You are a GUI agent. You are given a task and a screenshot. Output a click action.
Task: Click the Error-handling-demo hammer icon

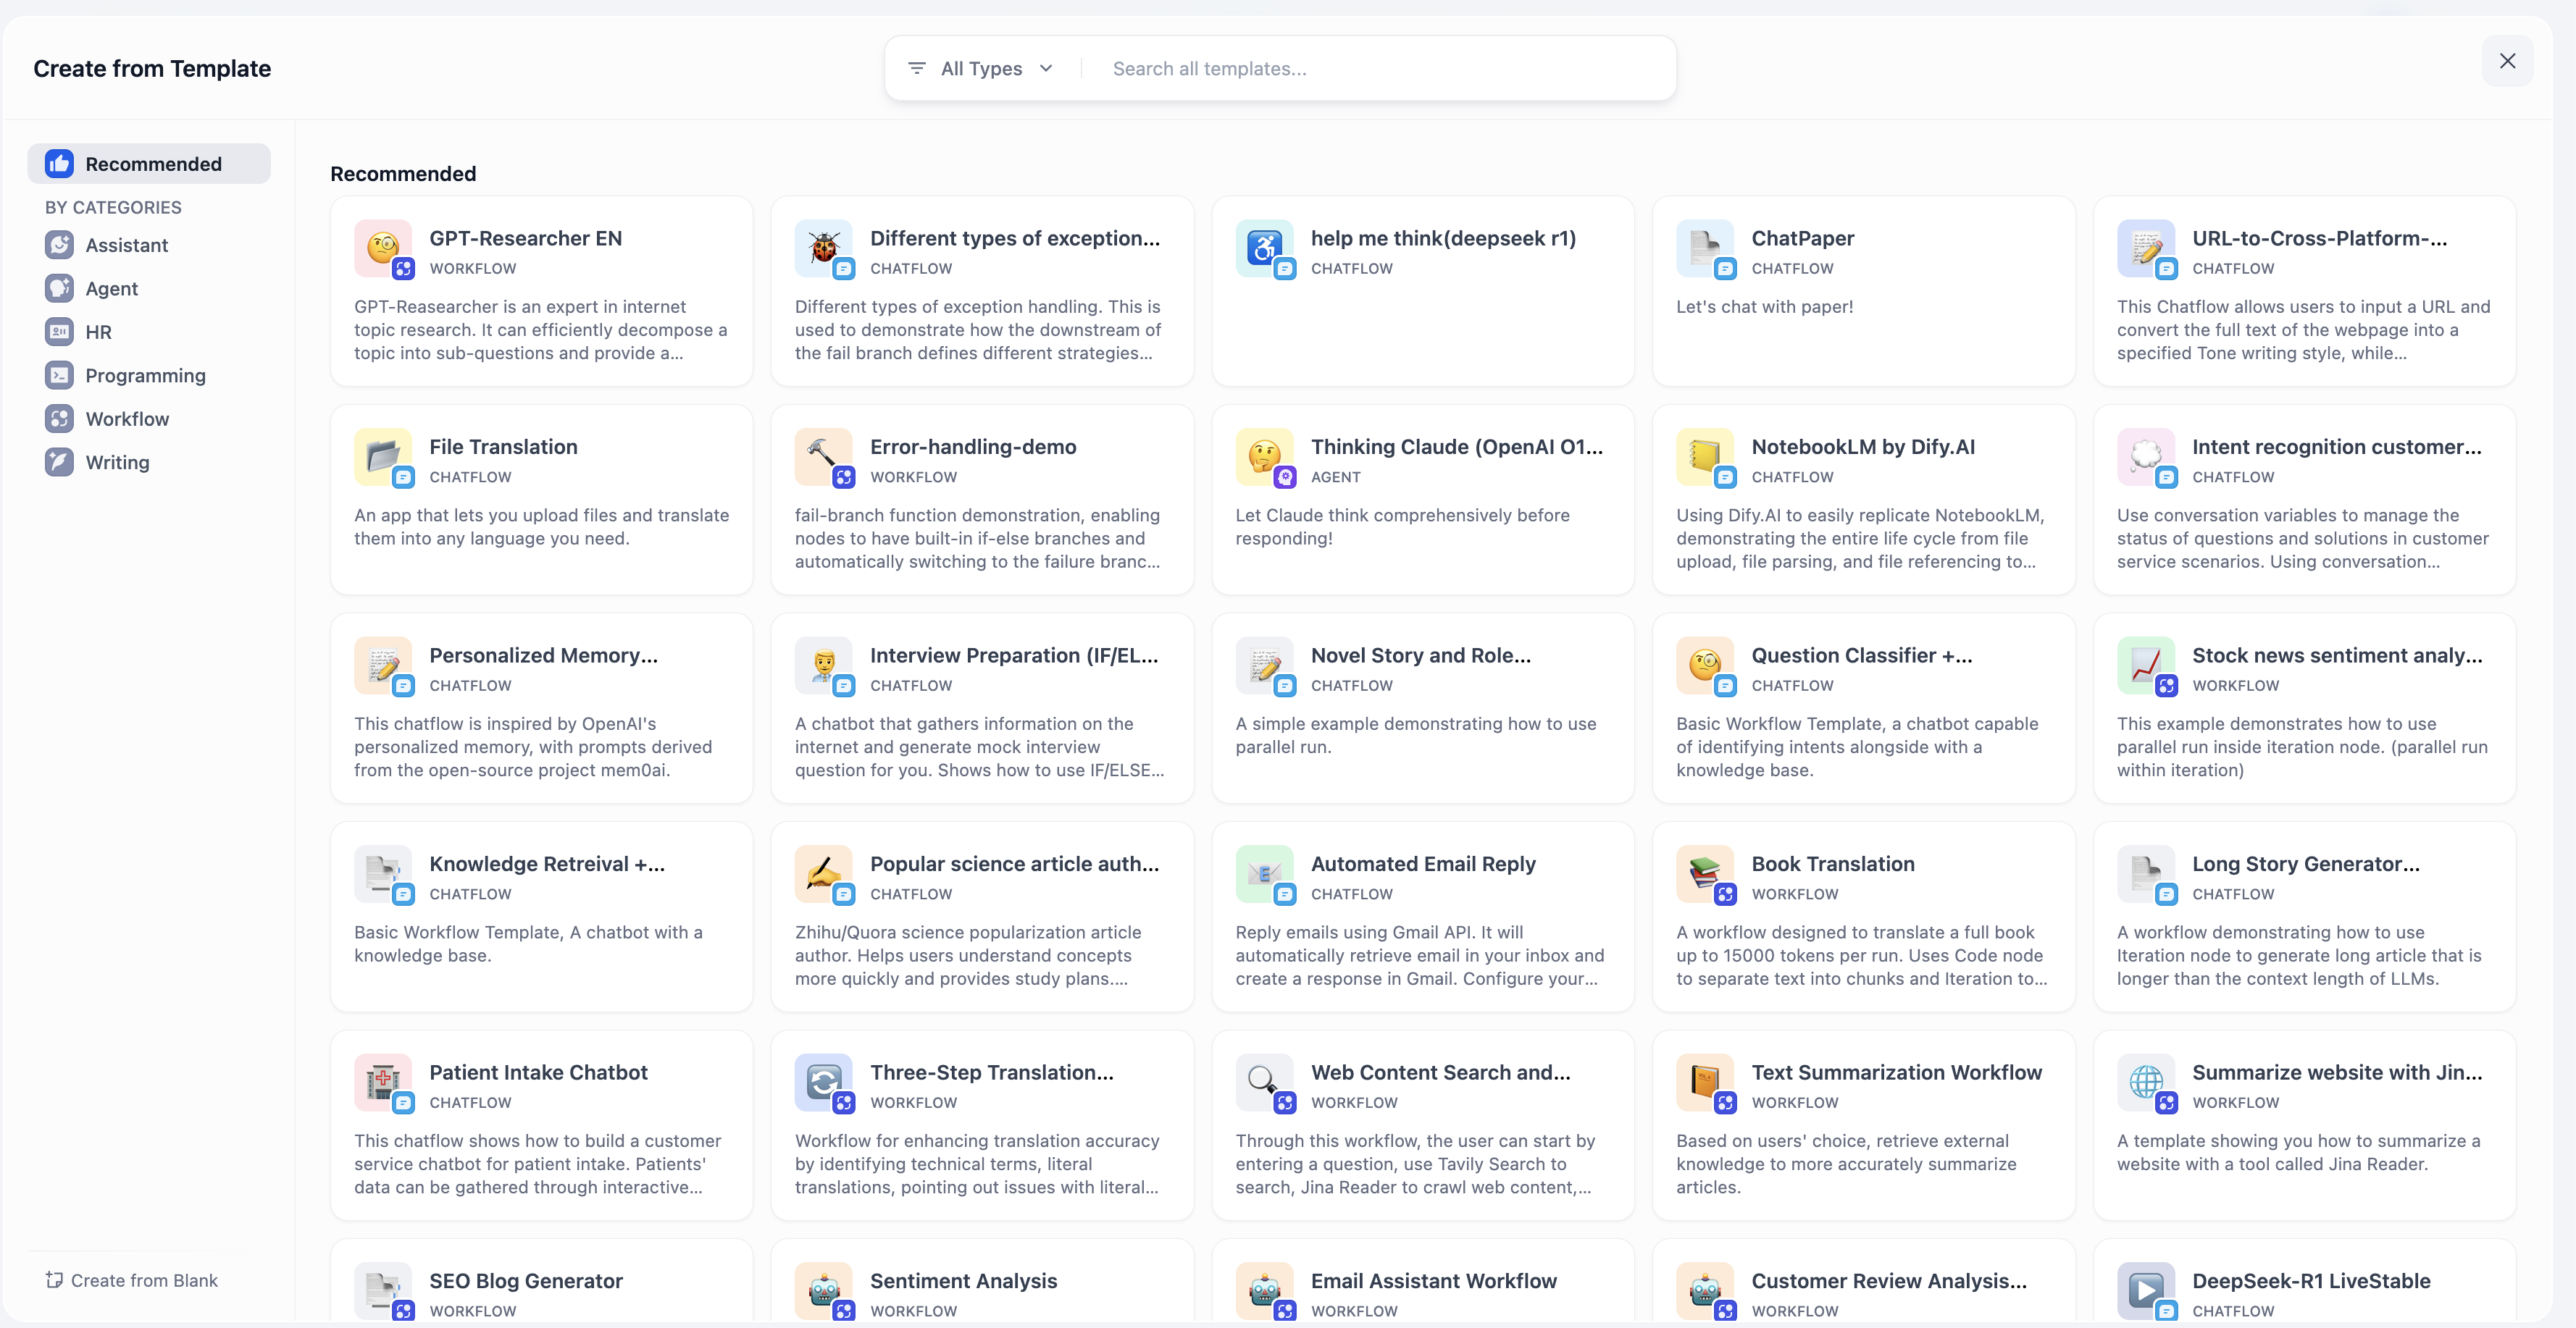[x=824, y=457]
